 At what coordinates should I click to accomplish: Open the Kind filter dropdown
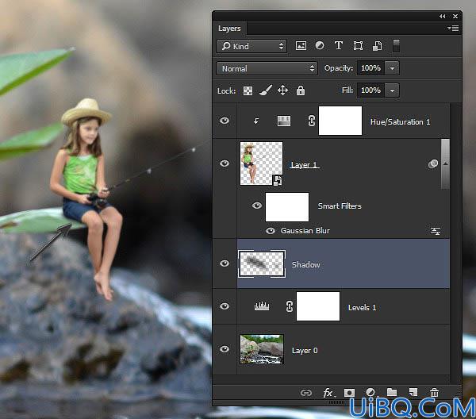click(x=251, y=46)
